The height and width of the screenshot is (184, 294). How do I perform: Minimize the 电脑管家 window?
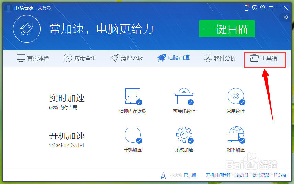[279, 8]
